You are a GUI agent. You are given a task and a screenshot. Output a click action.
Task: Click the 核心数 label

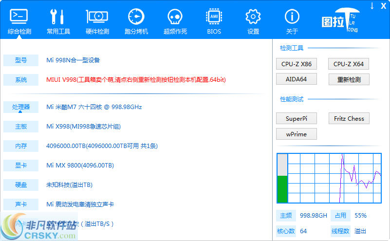coord(286,231)
